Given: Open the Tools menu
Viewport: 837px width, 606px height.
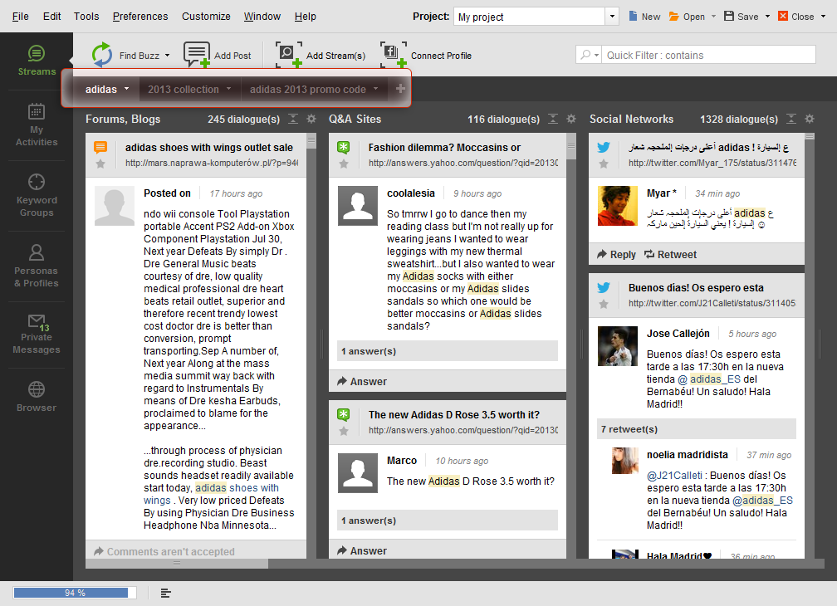Looking at the screenshot, I should point(86,17).
